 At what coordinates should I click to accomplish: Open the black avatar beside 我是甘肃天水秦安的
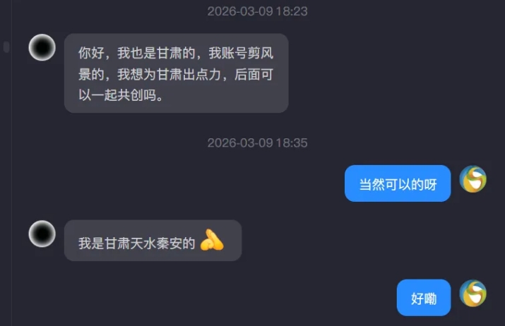(x=42, y=234)
